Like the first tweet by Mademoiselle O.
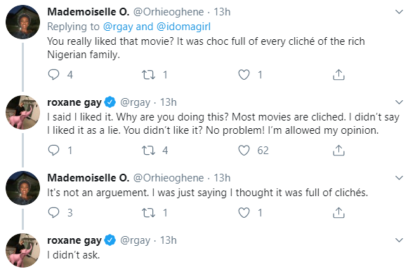This screenshot has height=269, width=415. tap(244, 75)
